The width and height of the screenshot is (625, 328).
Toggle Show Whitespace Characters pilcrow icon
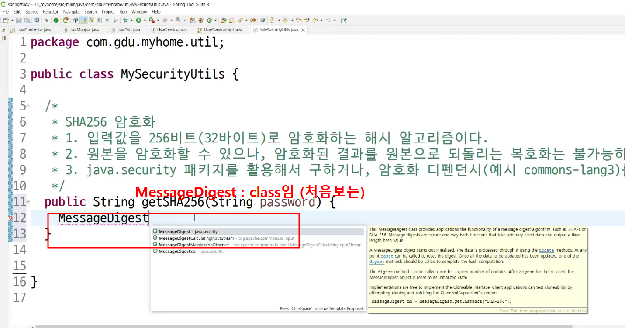[x=107, y=20]
